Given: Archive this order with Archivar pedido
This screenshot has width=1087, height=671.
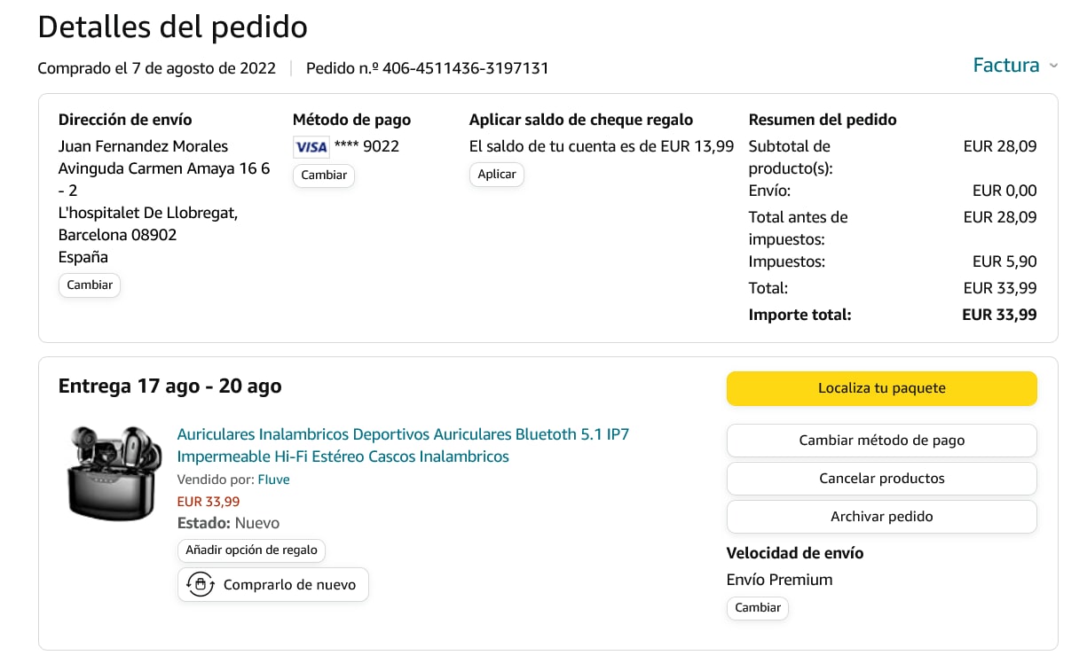Looking at the screenshot, I should click(x=881, y=517).
